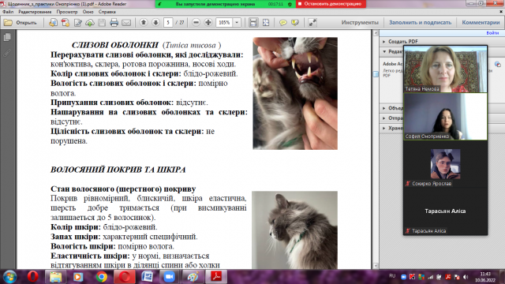Click the read mode expand icon

coord(312,23)
